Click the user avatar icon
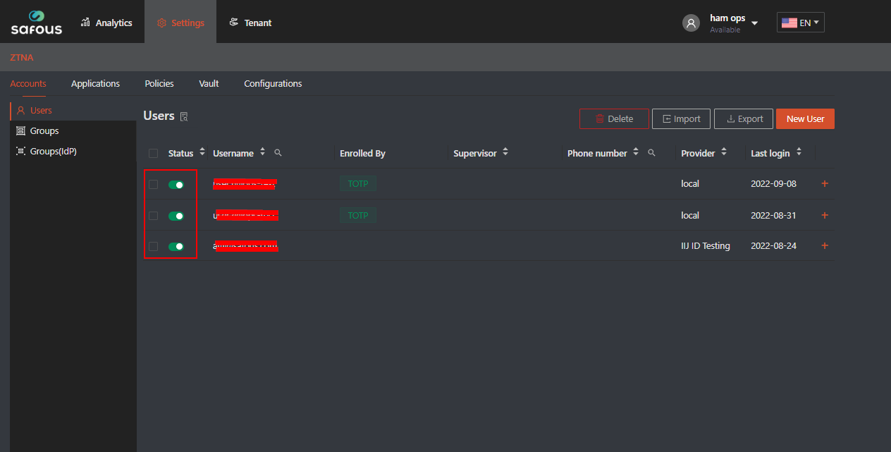The height and width of the screenshot is (452, 891). 691,23
